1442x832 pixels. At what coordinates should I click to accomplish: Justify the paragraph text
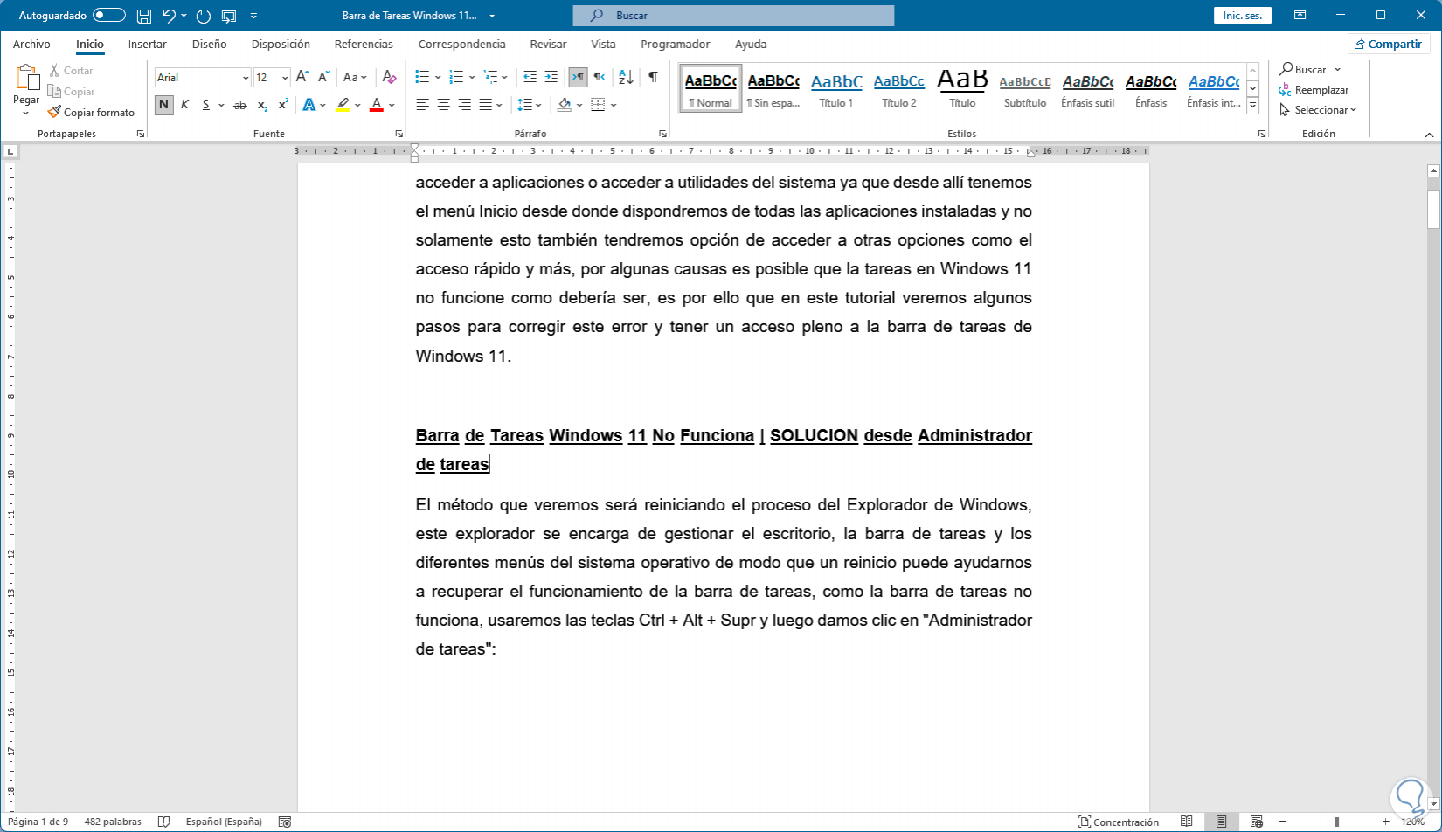[486, 105]
